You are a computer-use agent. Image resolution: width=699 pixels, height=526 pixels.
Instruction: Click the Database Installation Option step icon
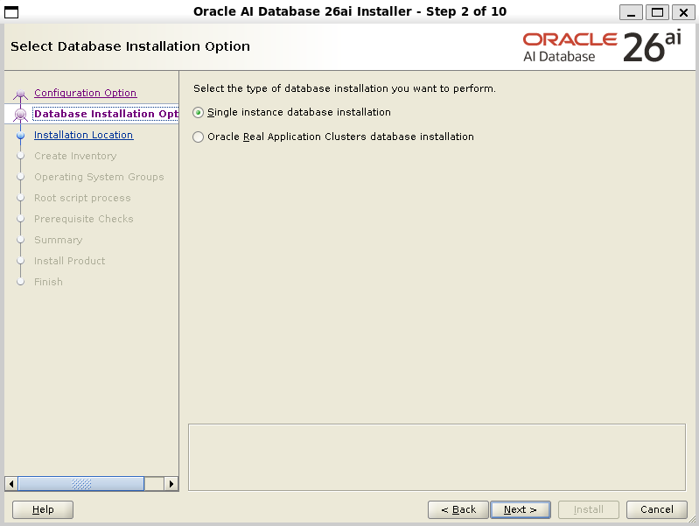(21, 114)
